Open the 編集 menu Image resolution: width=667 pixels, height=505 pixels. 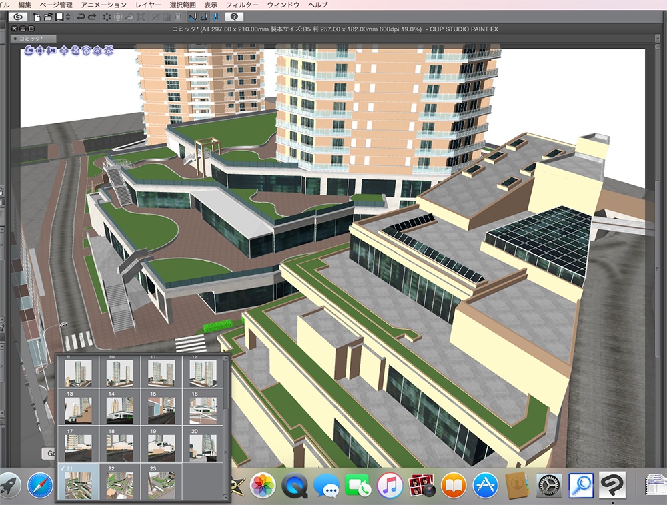25,5
